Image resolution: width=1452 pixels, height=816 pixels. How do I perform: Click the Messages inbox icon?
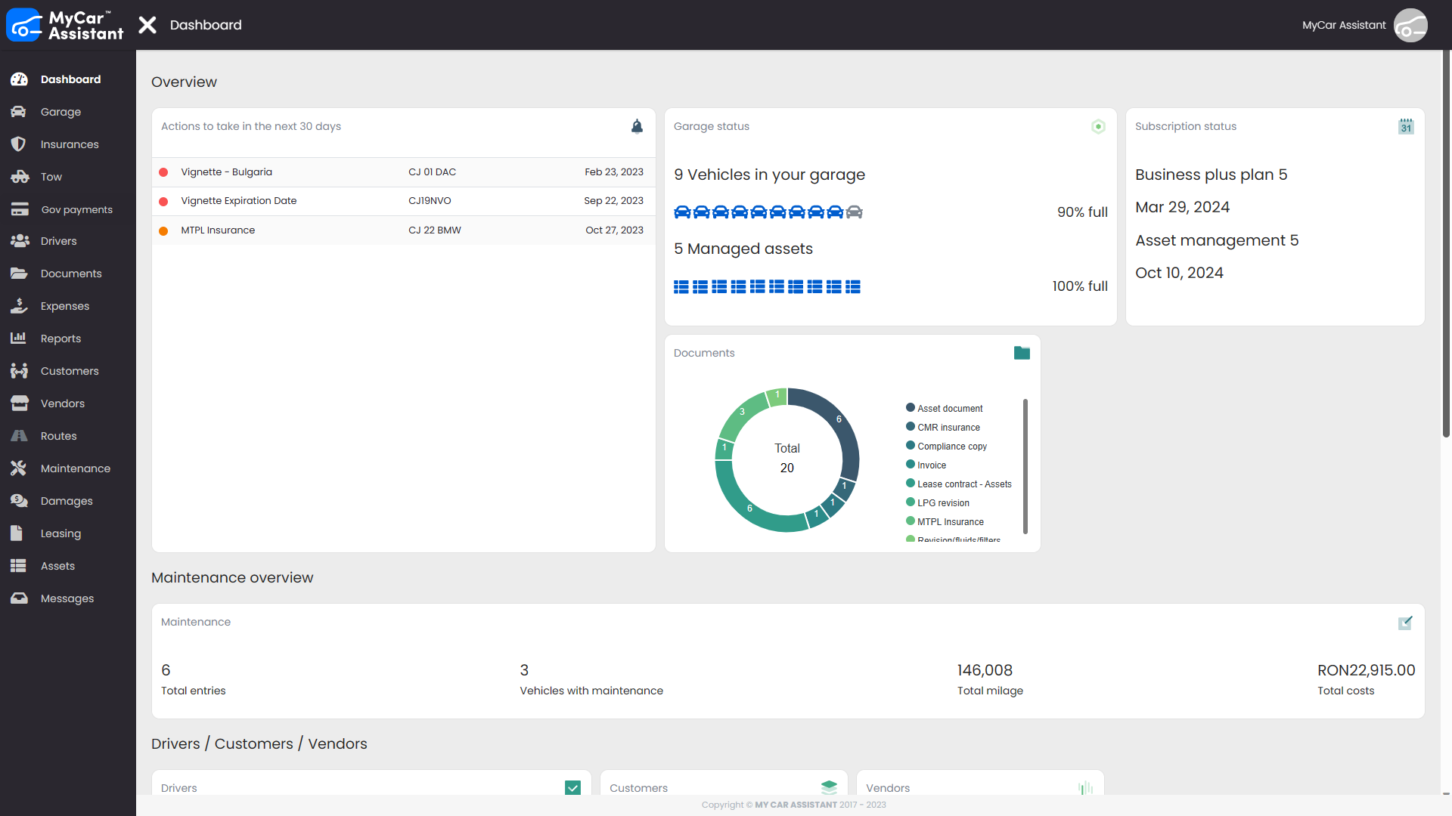(x=19, y=598)
